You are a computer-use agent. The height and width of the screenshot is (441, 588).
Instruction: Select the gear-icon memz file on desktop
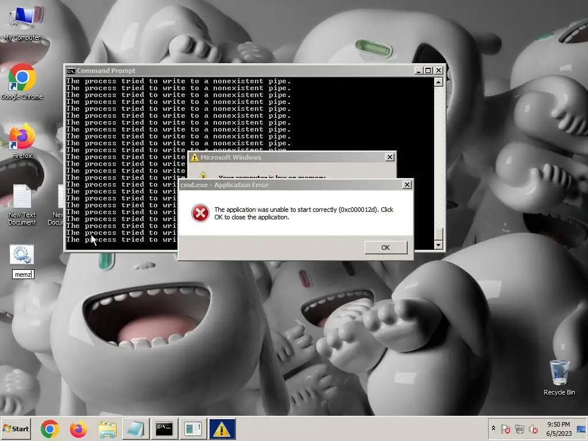pyautogui.click(x=22, y=254)
